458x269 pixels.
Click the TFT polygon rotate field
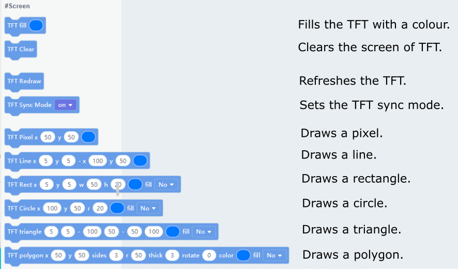[209, 255]
